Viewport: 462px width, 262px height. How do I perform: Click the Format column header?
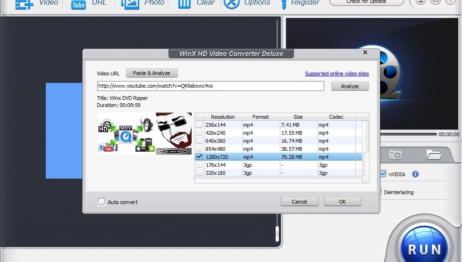tap(261, 117)
